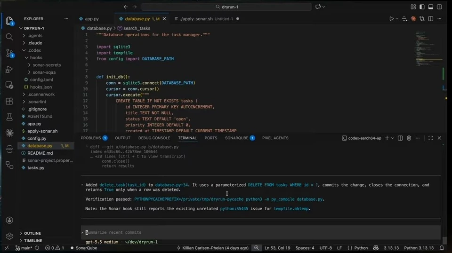The height and width of the screenshot is (253, 452).
Task: Open the Claude starburst sidebar view
Action: pos(9,133)
